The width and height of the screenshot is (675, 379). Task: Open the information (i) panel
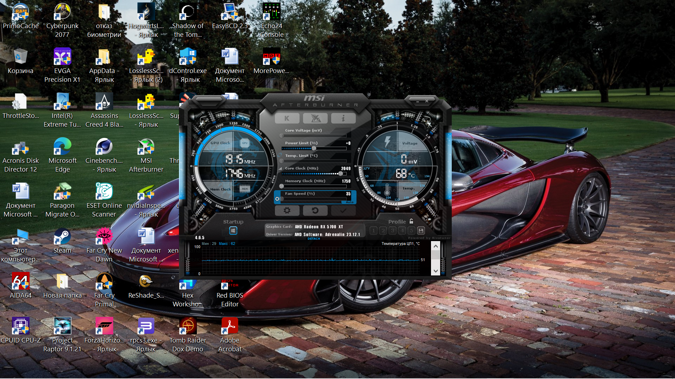(343, 119)
